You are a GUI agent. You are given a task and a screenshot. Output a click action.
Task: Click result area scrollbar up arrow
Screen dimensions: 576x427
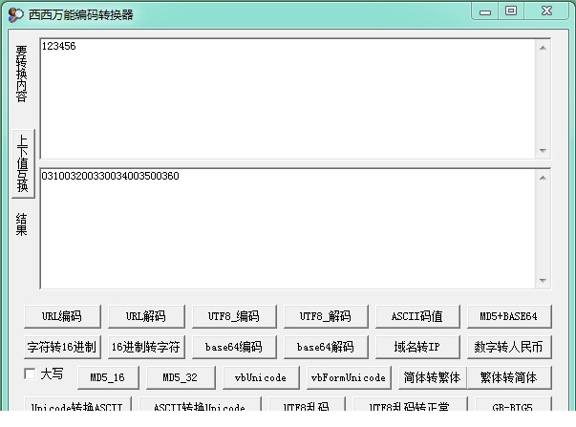pos(543,178)
